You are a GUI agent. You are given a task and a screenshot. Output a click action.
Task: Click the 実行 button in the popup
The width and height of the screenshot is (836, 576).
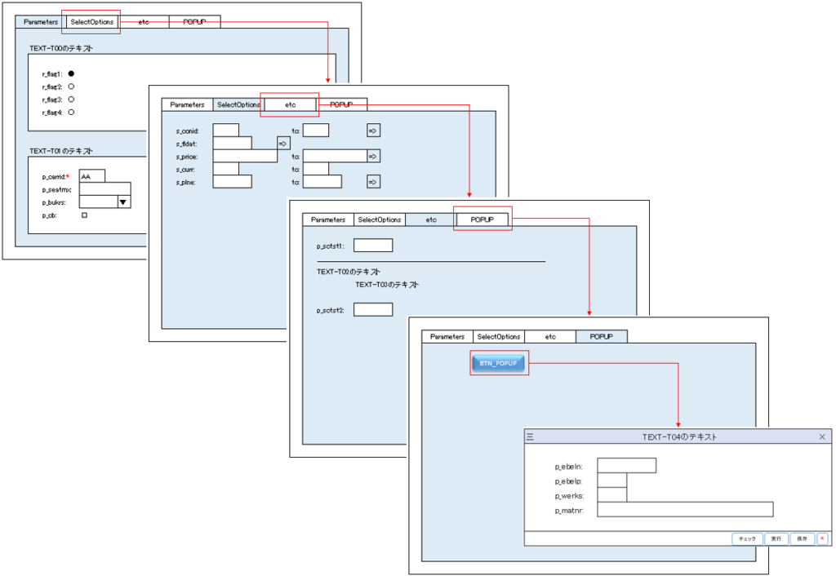tap(776, 538)
